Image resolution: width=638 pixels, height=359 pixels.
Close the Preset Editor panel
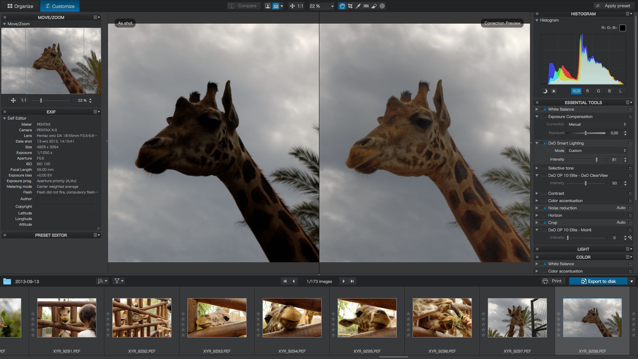point(5,235)
